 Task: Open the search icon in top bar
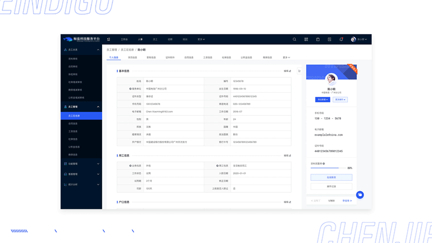[294, 39]
